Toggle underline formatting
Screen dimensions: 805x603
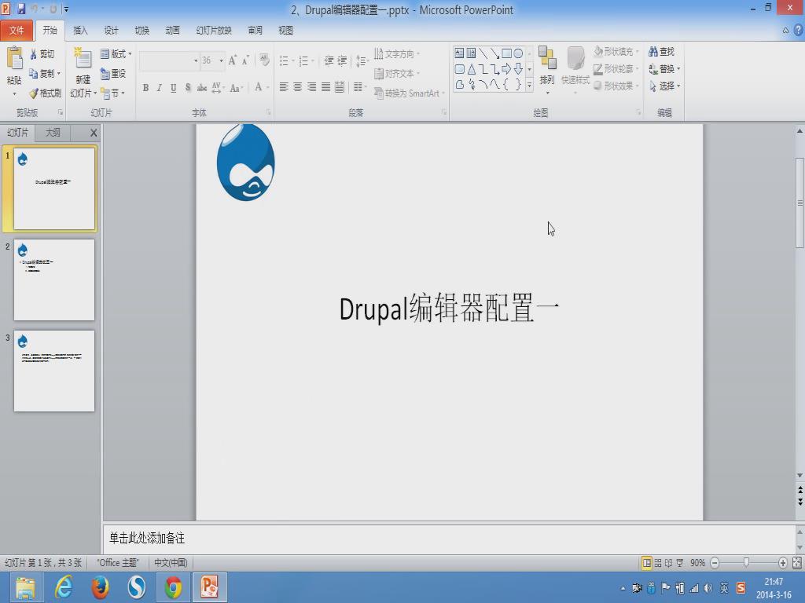pos(174,88)
